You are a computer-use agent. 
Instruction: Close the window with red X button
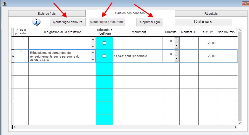244,3
